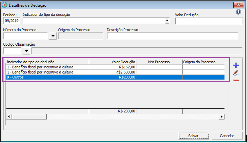Click the Valor Dedução column header

[113, 62]
